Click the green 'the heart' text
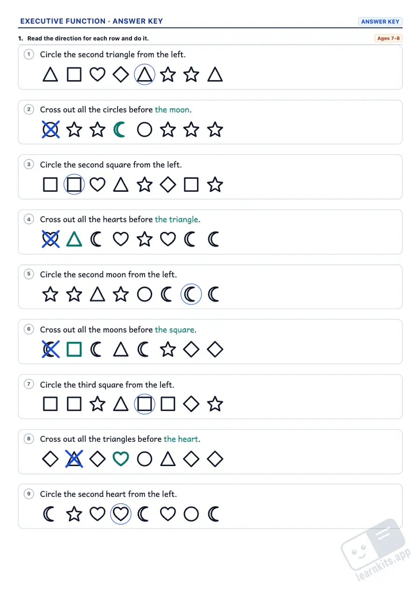This screenshot has height=592, width=420. pyautogui.click(x=181, y=439)
